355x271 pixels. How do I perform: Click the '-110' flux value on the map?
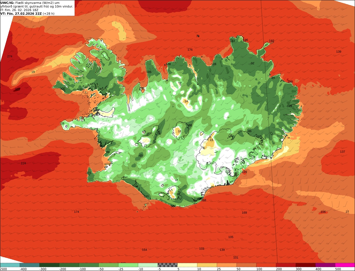[146, 196]
